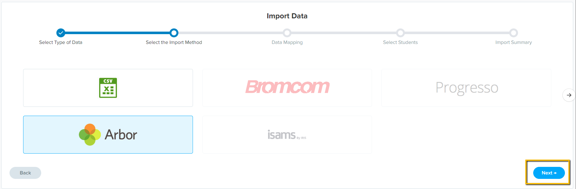
Task: Open the Import Summary step label
Action: (514, 42)
